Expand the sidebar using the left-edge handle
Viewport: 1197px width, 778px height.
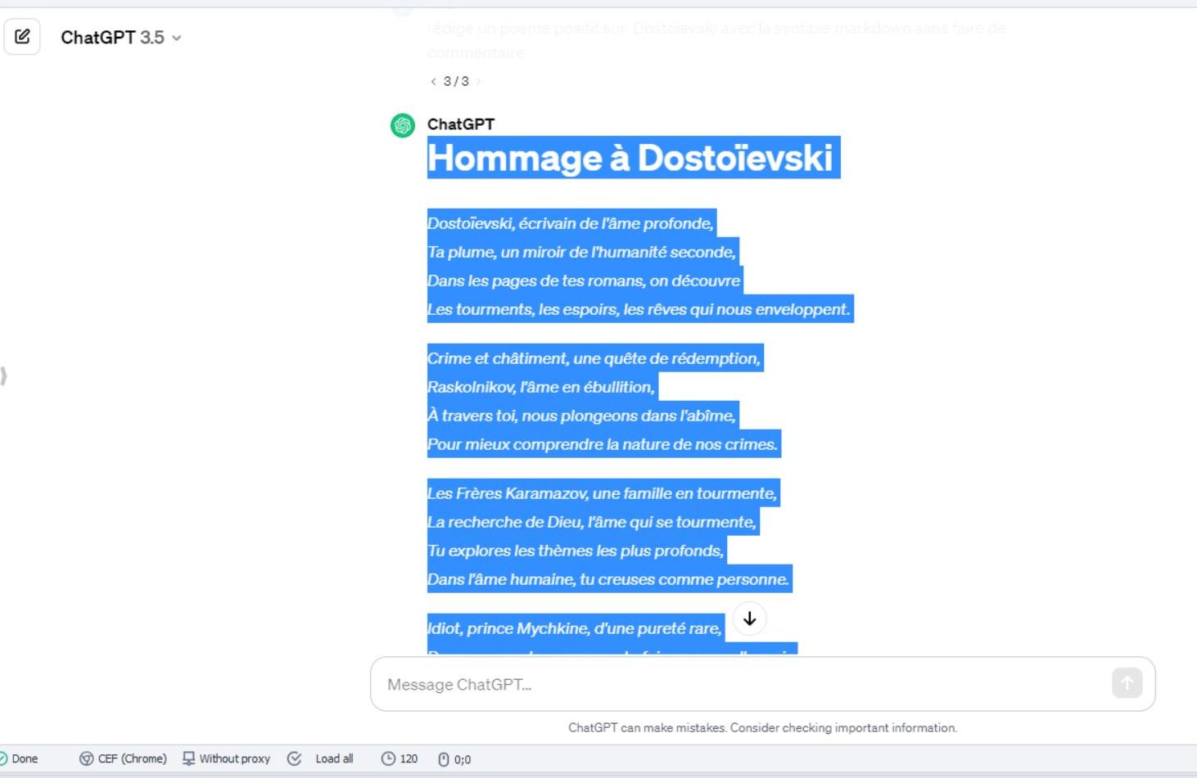4,376
